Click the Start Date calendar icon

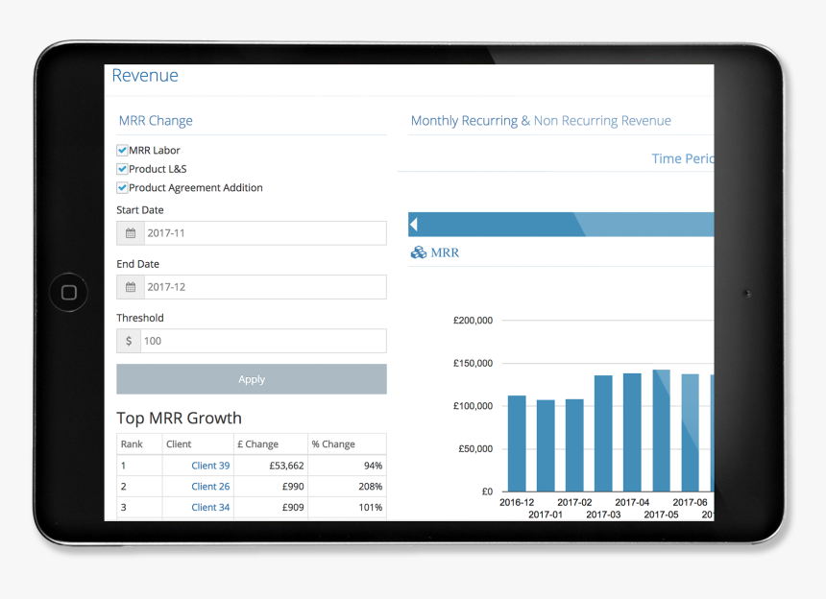click(x=131, y=233)
